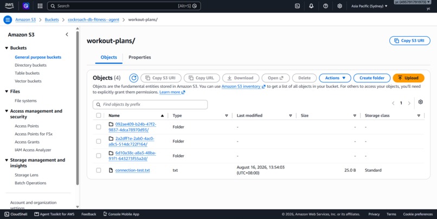Select the 6d10a38c-a8a3 folder checkbox
This screenshot has height=219, width=437.
click(99, 156)
